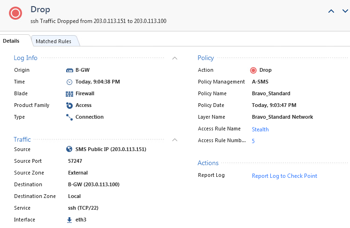Select the Drop action value text
The width and height of the screenshot is (350, 228).
(266, 70)
